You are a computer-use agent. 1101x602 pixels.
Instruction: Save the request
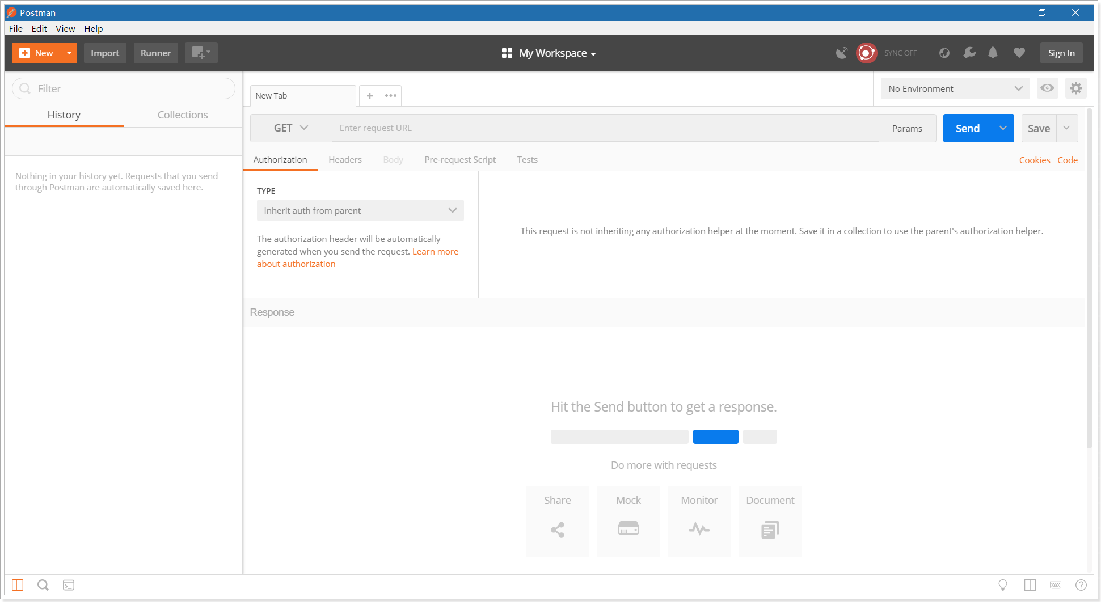coord(1039,128)
